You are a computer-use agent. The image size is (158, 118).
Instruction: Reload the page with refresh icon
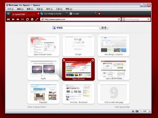pos(27,19)
